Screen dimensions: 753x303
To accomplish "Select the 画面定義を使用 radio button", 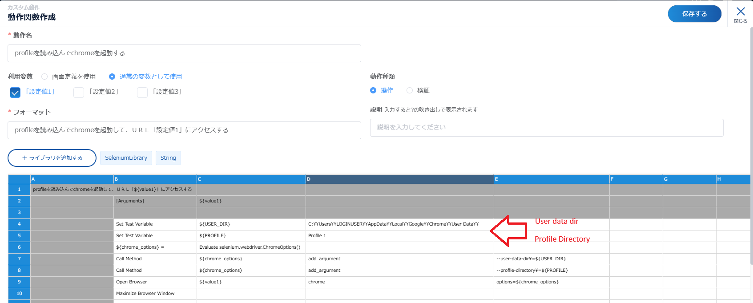I will tap(44, 77).
